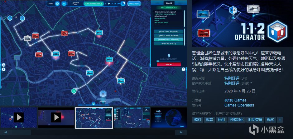This screenshot has width=293, height=139.
Task: Select the red fire truck beside the ambulance
Action: click(35, 35)
